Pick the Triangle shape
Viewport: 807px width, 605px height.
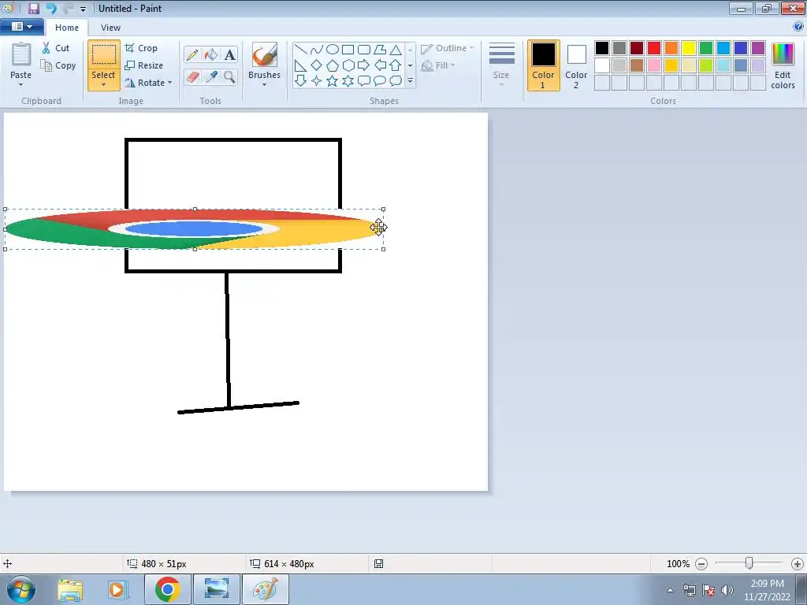click(396, 50)
